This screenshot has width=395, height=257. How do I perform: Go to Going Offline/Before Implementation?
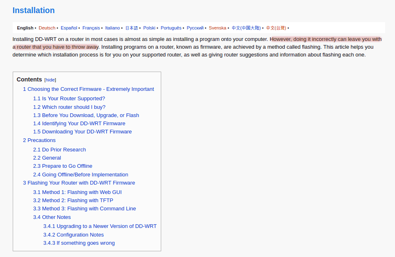[81, 175]
